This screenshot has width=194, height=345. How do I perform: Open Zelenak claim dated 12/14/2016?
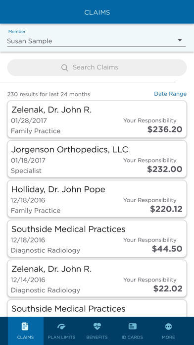(x=97, y=279)
